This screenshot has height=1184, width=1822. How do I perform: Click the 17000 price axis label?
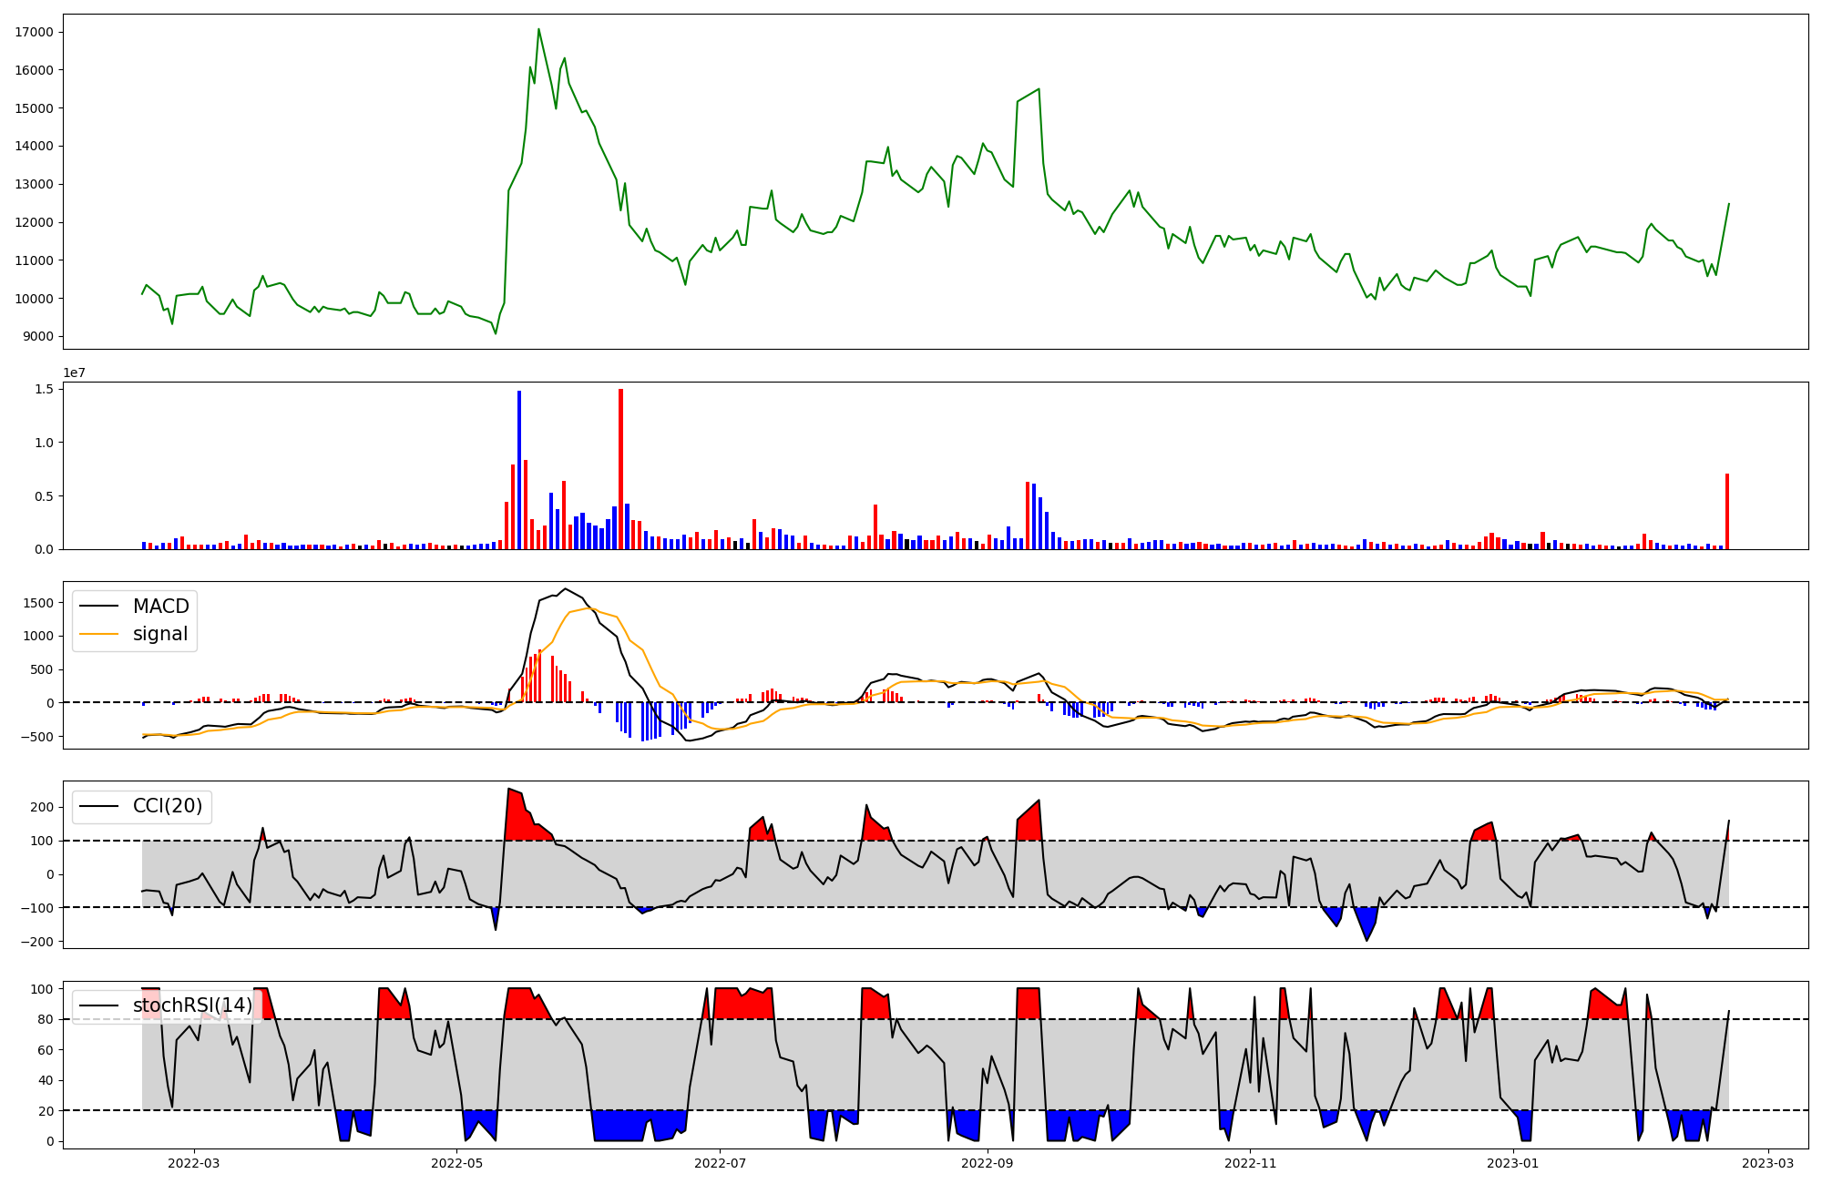tap(35, 32)
